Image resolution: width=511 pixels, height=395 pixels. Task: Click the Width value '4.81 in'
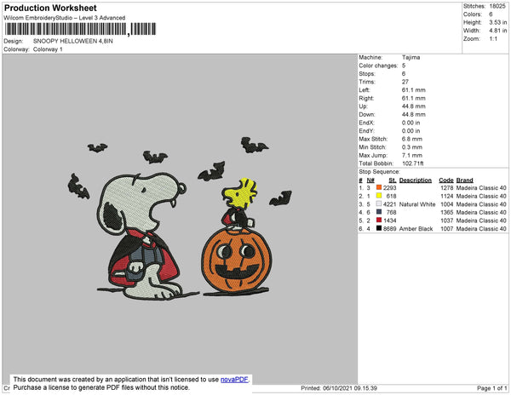tap(498, 31)
